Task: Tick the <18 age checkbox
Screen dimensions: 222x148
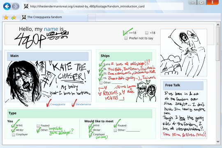Action: pos(147,33)
